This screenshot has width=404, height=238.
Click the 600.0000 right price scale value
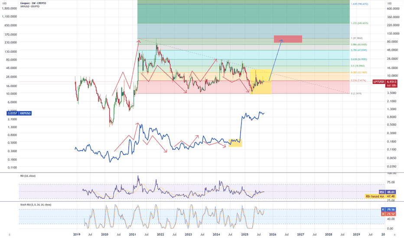click(x=393, y=9)
